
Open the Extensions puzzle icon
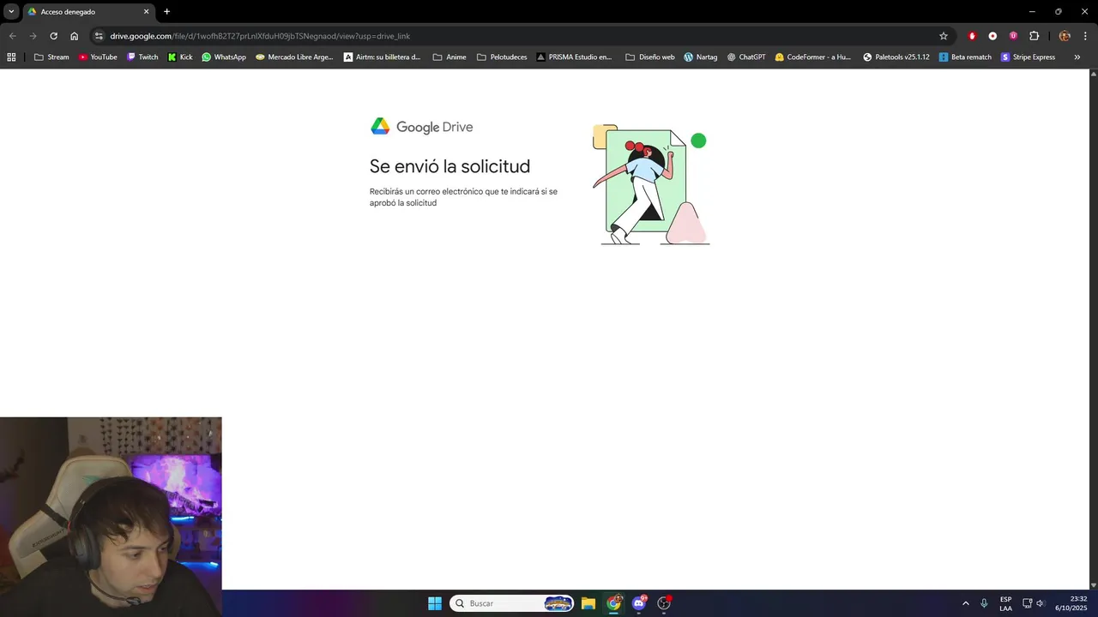(x=1034, y=36)
